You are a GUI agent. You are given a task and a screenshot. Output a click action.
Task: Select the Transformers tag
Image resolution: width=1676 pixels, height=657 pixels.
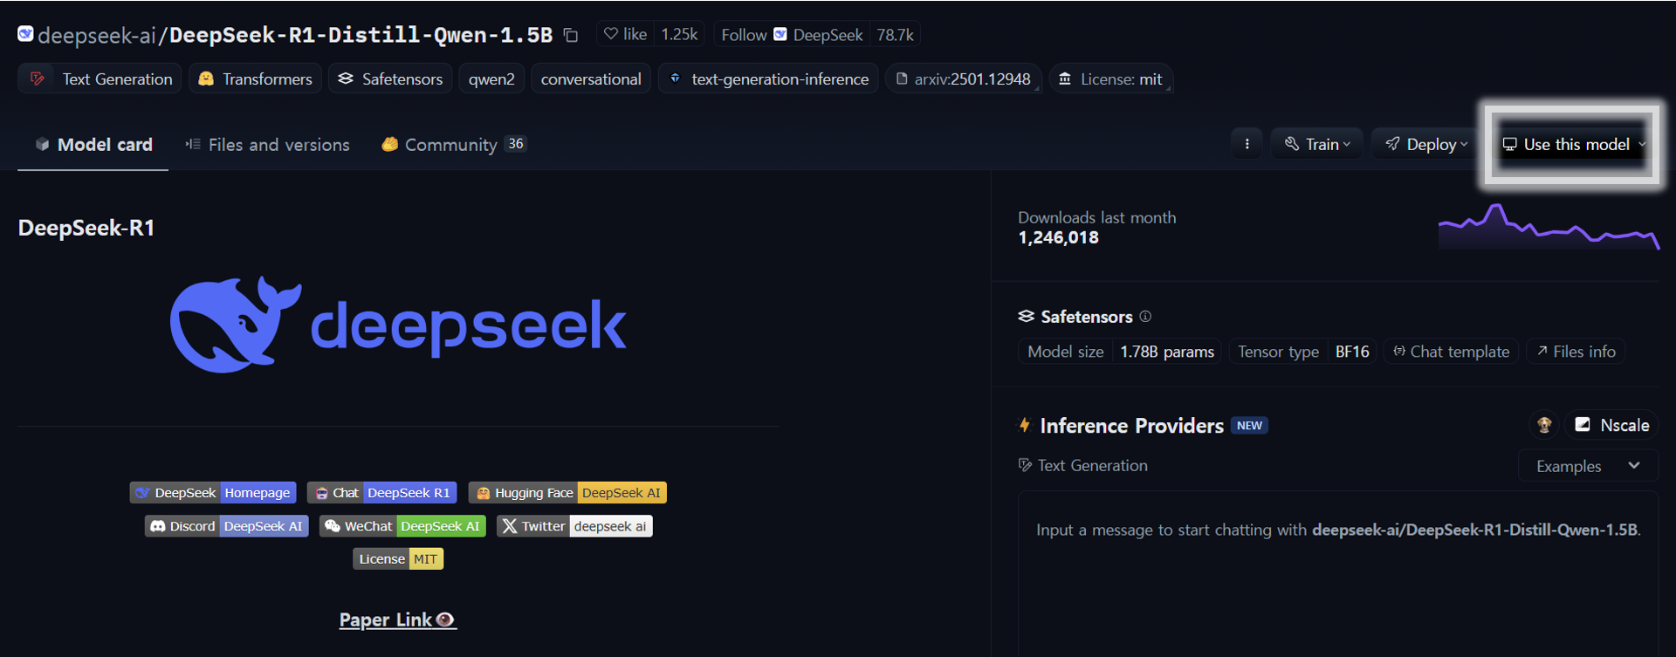255,79
